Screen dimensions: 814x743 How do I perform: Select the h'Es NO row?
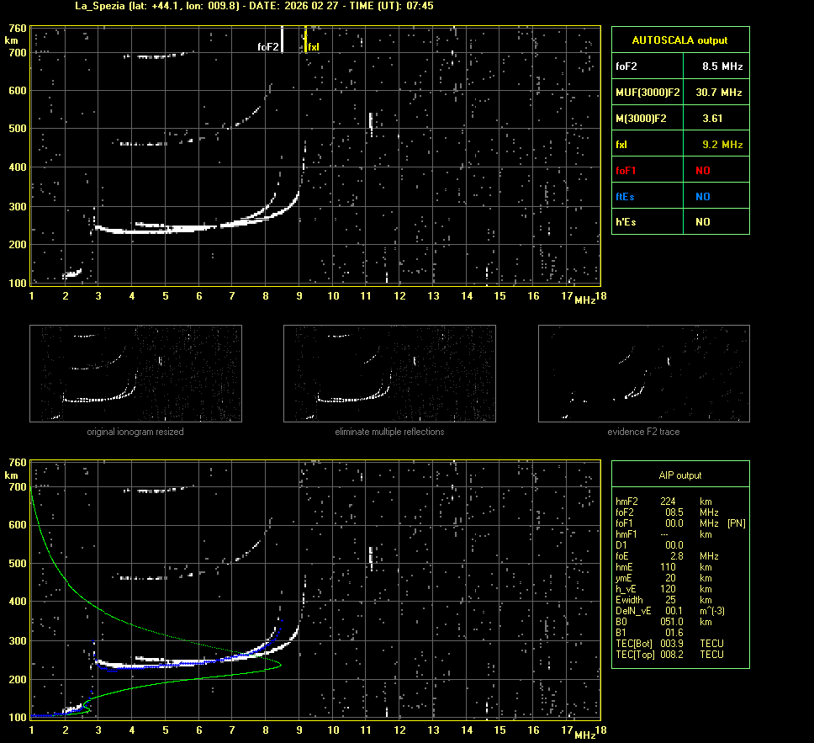click(x=679, y=222)
